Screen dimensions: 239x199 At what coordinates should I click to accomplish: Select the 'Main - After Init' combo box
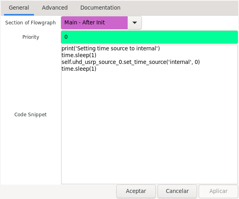[x=101, y=23]
